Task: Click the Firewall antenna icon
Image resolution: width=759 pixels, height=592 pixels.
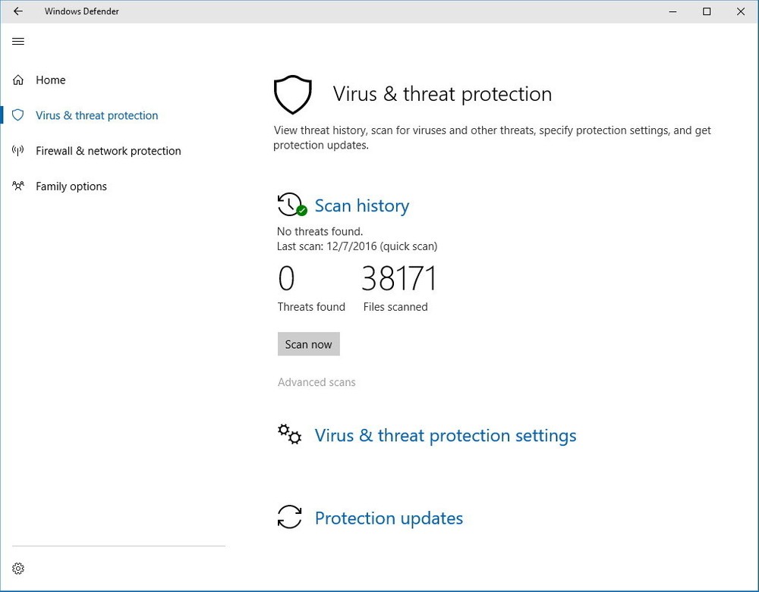Action: [x=18, y=151]
